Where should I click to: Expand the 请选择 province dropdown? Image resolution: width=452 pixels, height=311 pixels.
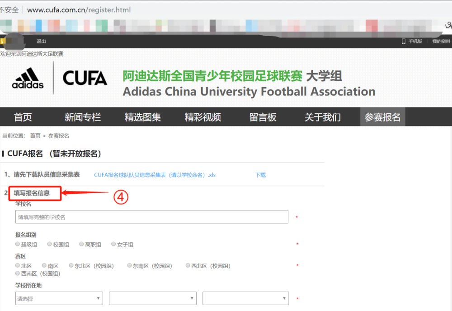[x=59, y=298]
